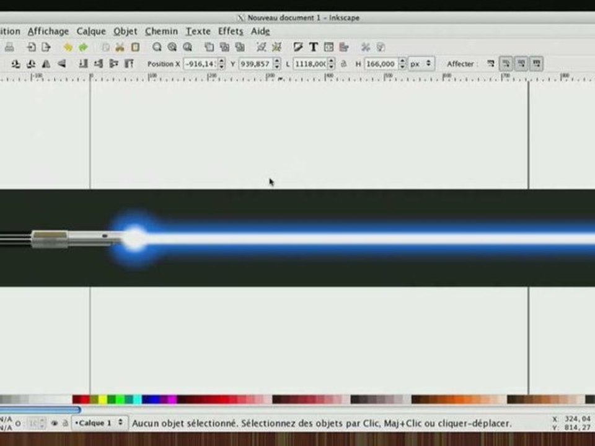Cut selection with the scissors icon
Viewport: 595px width, 446px height.
120,47
